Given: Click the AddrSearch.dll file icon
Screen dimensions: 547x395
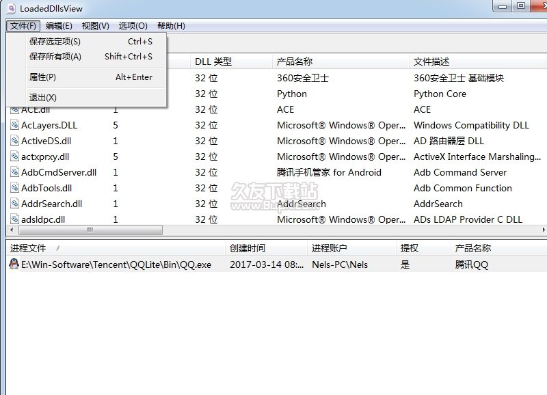Looking at the screenshot, I should [14, 203].
